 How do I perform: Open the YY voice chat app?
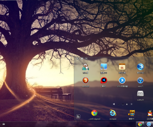coord(132,113)
